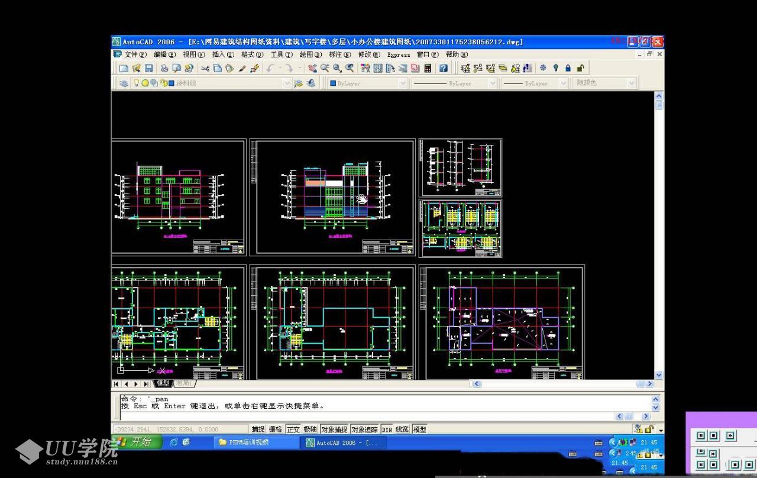Open the Undo history dropdown arrow

(x=280, y=69)
